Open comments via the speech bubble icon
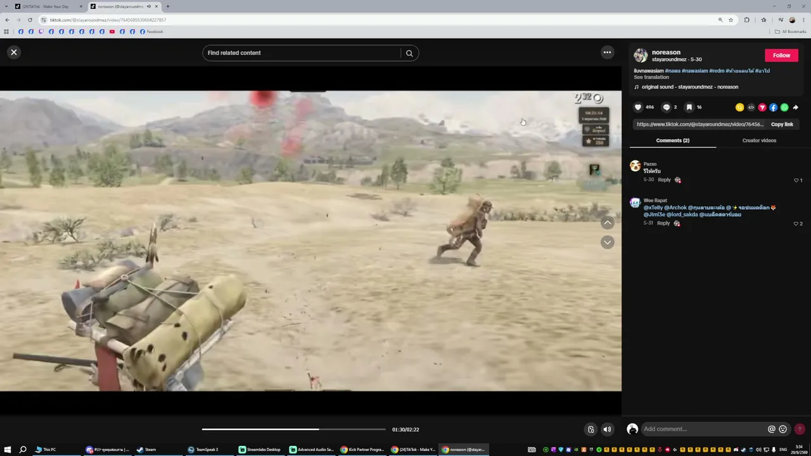This screenshot has height=456, width=811. click(666, 107)
